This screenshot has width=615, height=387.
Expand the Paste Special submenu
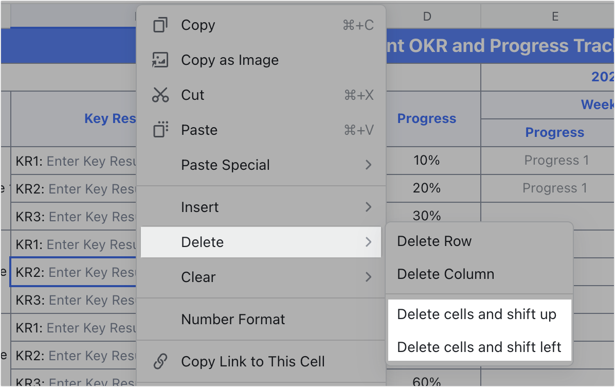(368, 165)
